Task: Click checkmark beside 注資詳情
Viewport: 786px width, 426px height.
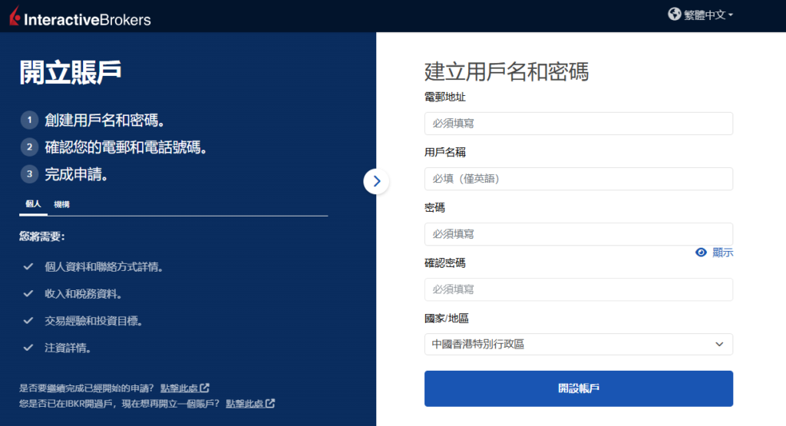Action: click(28, 348)
